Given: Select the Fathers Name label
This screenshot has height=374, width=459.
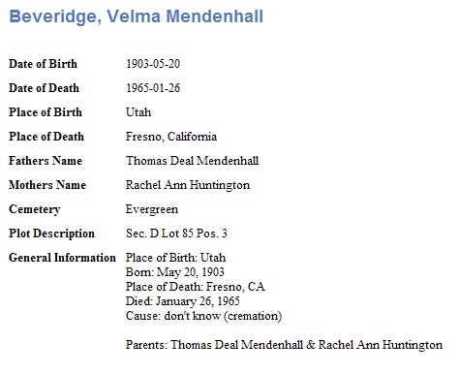Looking at the screenshot, I should coord(46,161).
